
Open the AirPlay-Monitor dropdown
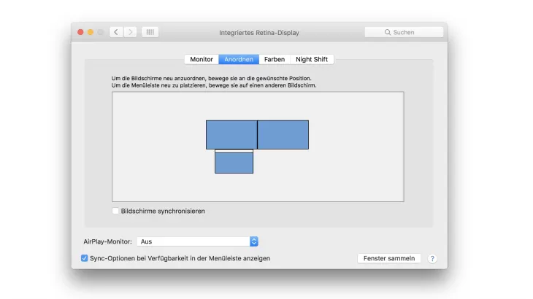(197, 241)
